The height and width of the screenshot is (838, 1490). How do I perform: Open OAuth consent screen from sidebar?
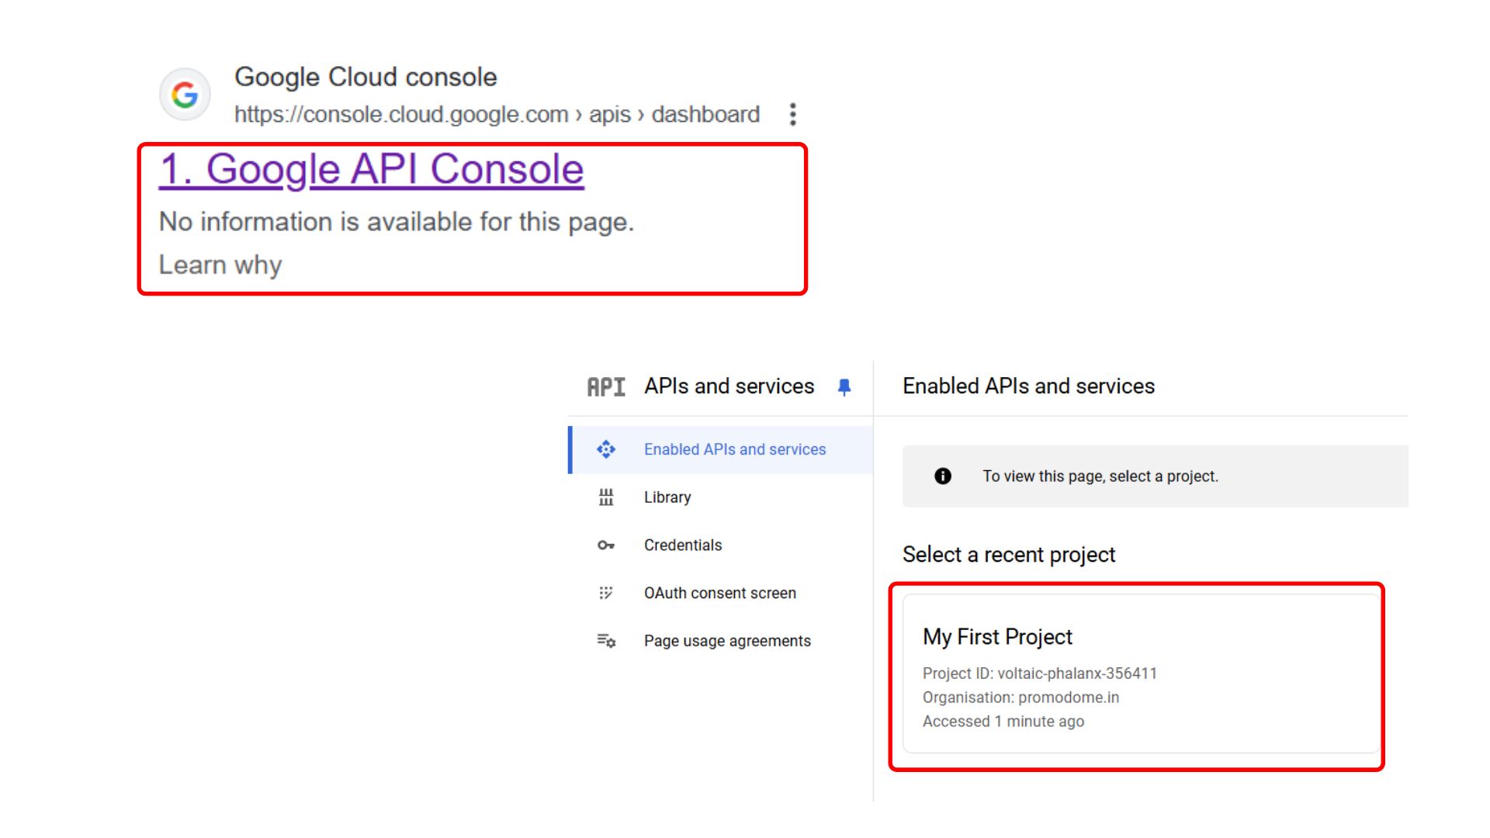[720, 593]
